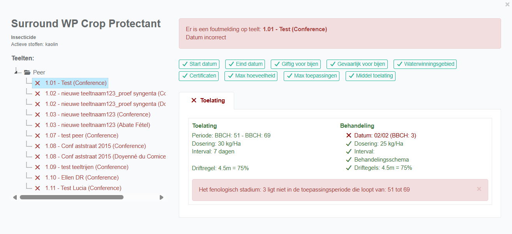Click the horizontal scrollbar thumb under crop list
The width and height of the screenshot is (512, 234).
pos(72,197)
